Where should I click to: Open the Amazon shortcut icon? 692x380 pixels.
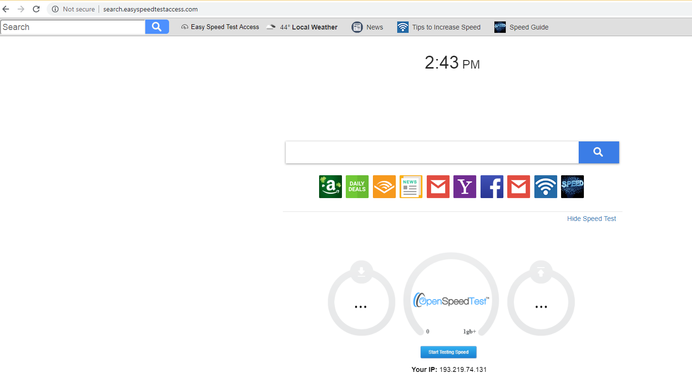click(331, 187)
